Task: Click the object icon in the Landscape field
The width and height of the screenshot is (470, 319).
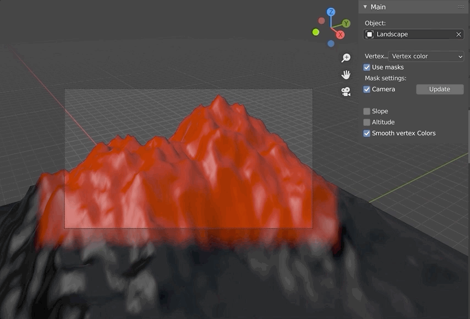Action: tap(370, 34)
